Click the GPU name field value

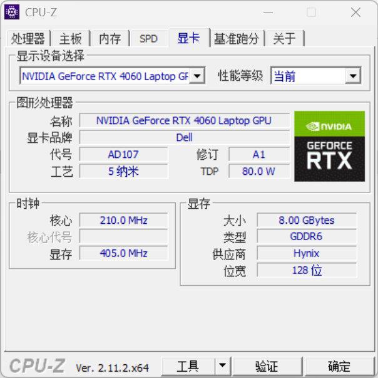click(x=184, y=120)
